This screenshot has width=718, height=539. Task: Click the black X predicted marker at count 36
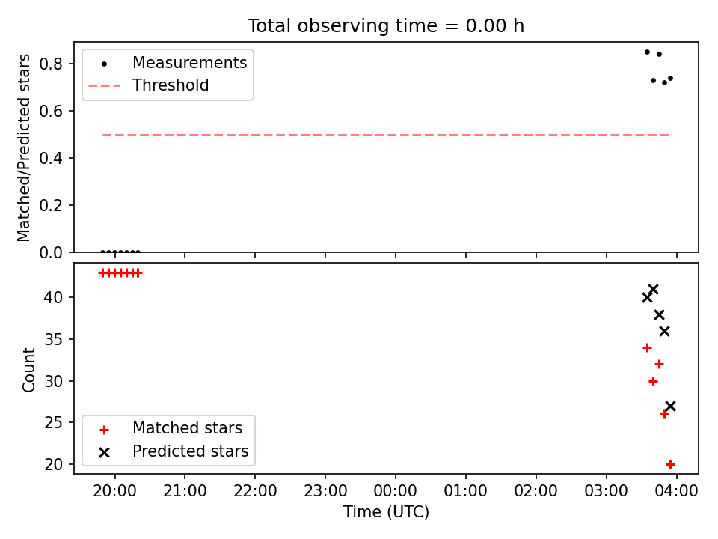(x=664, y=331)
